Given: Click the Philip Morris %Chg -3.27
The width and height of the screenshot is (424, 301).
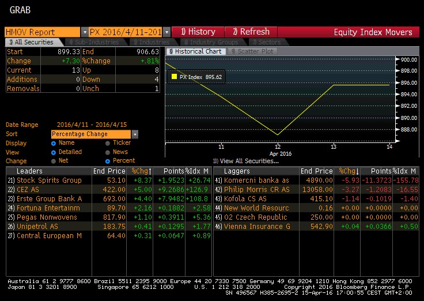Looking at the screenshot, I should [x=350, y=190].
